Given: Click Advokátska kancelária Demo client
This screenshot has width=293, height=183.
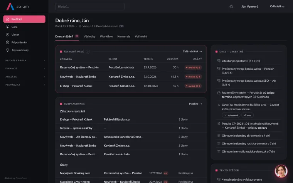Looking at the screenshot, I should 123,137.
